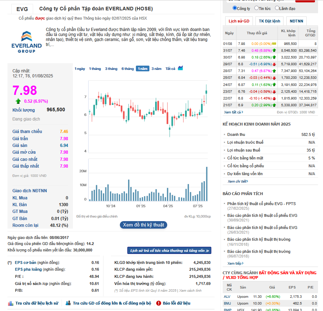This screenshot has height=311, width=323.
Task: Click the P/E value 48.94
Action: 94,276
